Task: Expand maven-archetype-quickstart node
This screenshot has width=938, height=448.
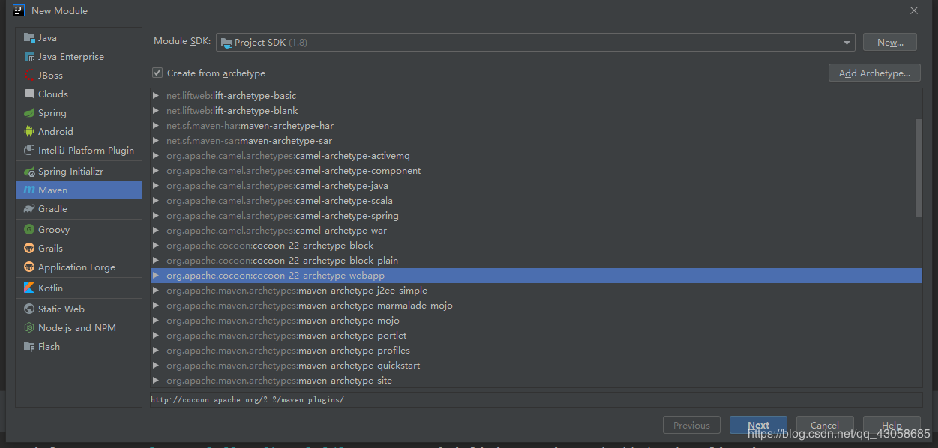Action: [156, 366]
